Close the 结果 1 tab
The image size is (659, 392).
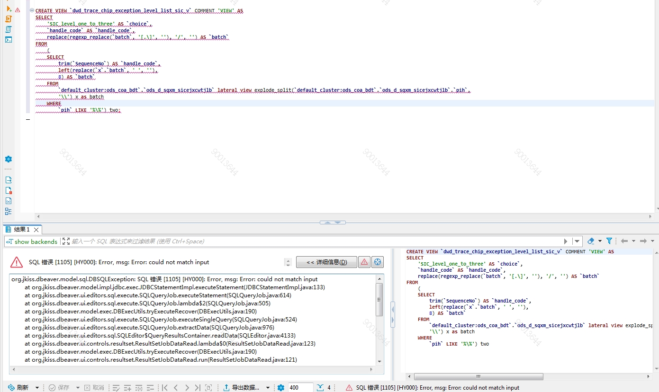click(x=36, y=230)
